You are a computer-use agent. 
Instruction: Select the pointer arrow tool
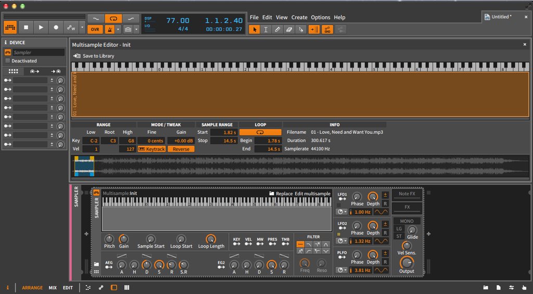(254, 30)
